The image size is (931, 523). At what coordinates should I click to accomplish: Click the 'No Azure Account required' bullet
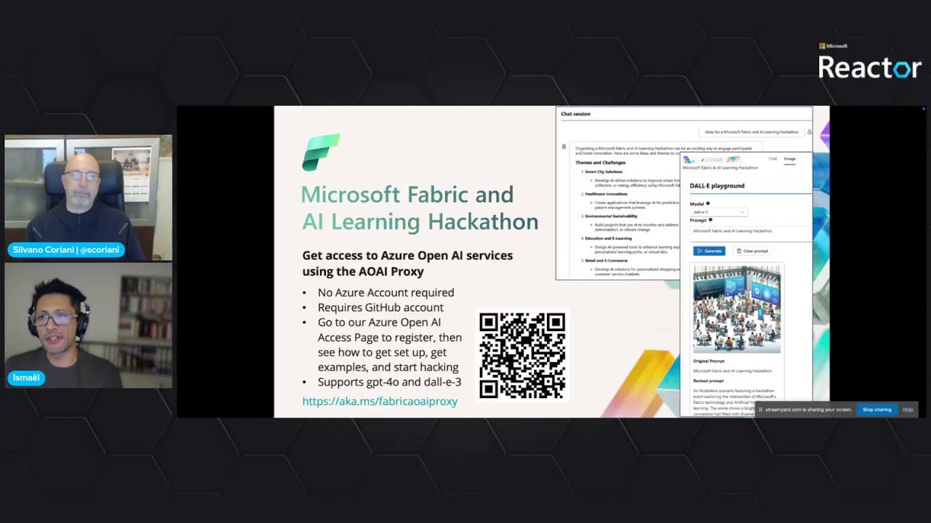385,293
